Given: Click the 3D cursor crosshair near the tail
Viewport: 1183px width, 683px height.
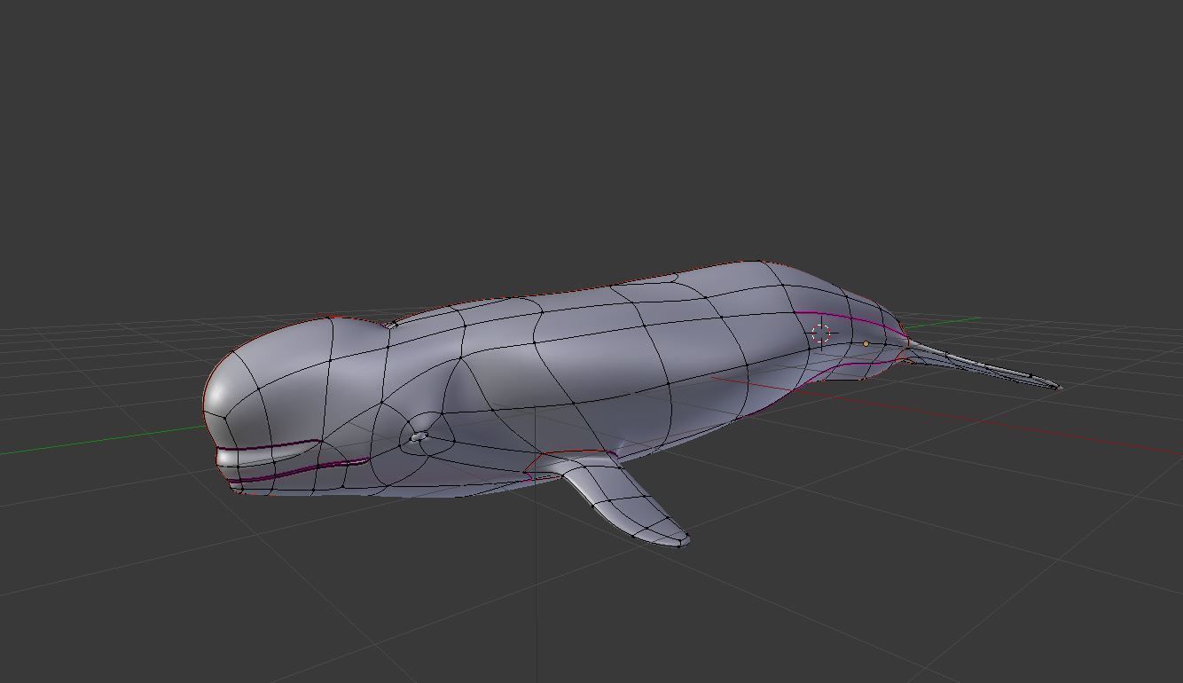Looking at the screenshot, I should pos(821,334).
